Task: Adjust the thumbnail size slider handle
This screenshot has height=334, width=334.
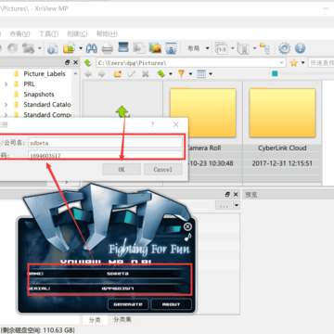Action: tap(275, 73)
